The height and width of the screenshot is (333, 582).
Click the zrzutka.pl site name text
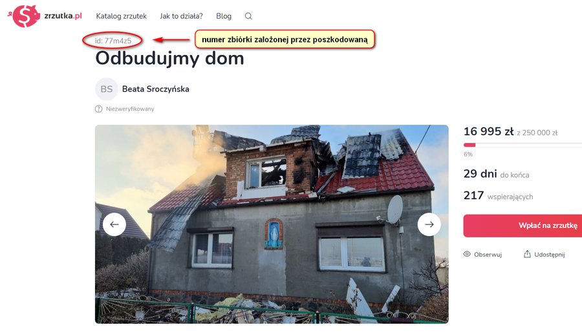tap(63, 16)
